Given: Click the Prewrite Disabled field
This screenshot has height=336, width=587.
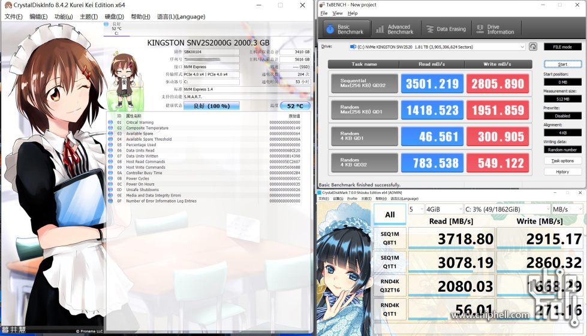Looking at the screenshot, I should (x=562, y=116).
